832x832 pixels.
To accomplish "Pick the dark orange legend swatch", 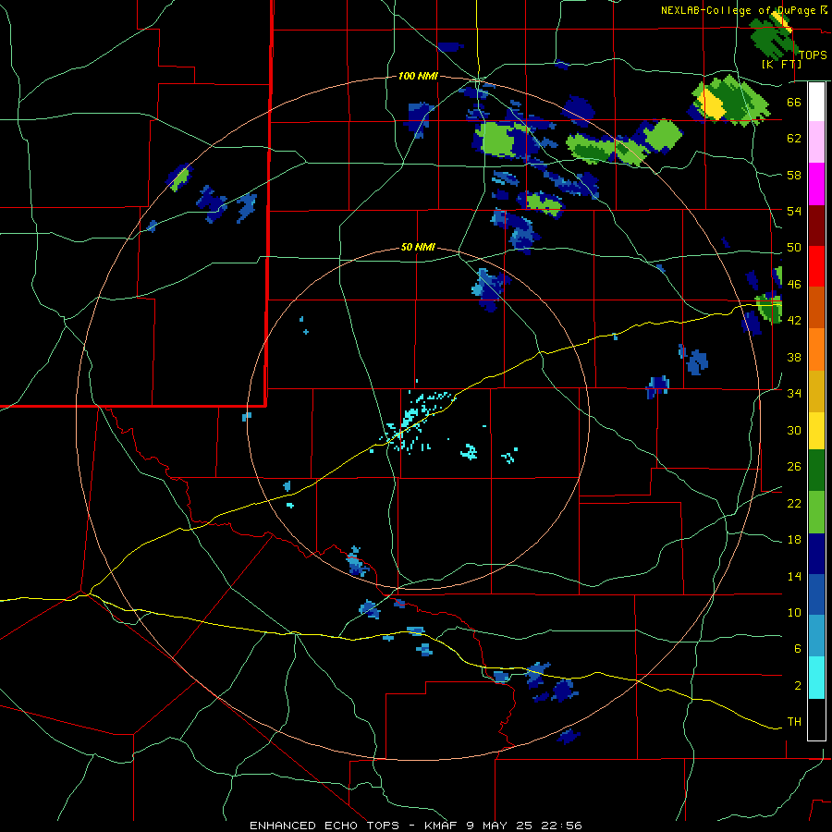I will (816, 307).
